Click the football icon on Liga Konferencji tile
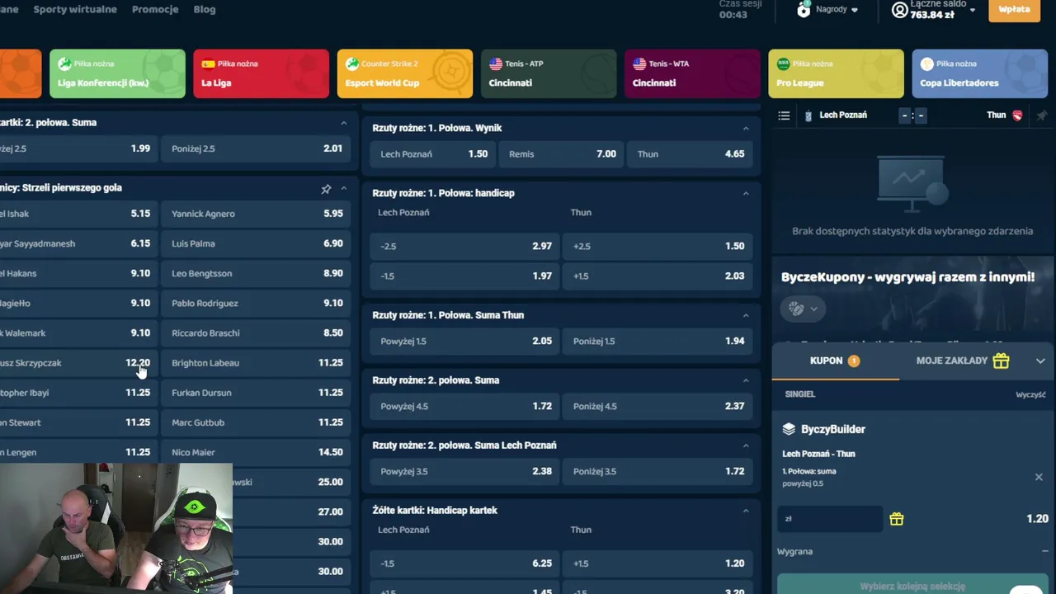The width and height of the screenshot is (1056, 594). click(x=64, y=64)
